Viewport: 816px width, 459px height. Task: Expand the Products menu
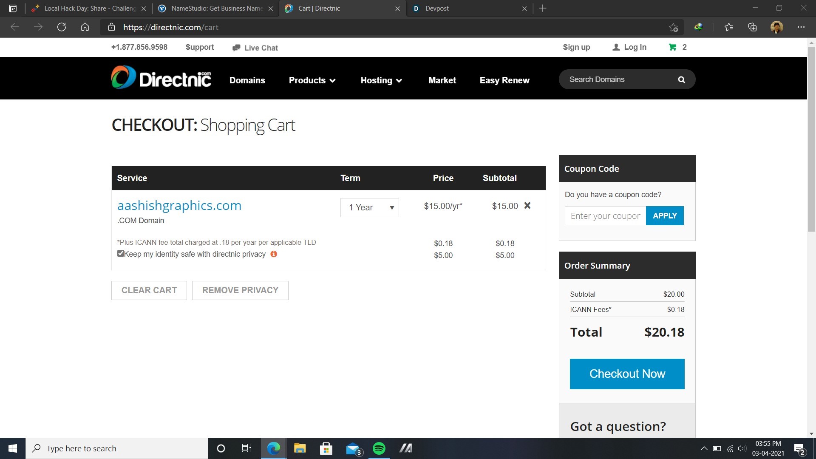point(312,80)
